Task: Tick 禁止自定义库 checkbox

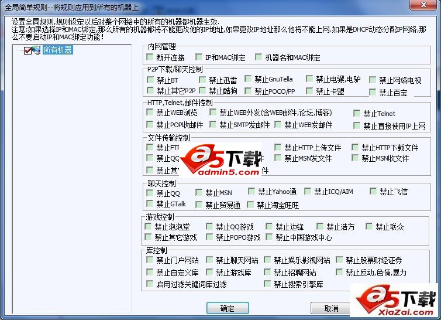Action: [x=150, y=272]
